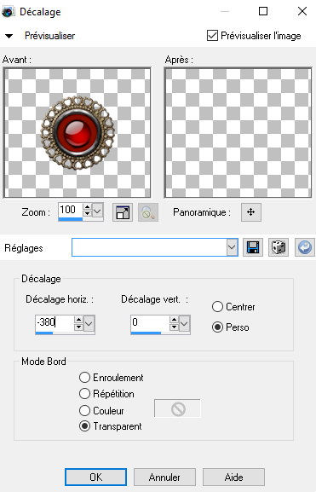This screenshot has width=316, height=492.
Task: Click the reset to default blue arrow icon
Action: point(304,247)
